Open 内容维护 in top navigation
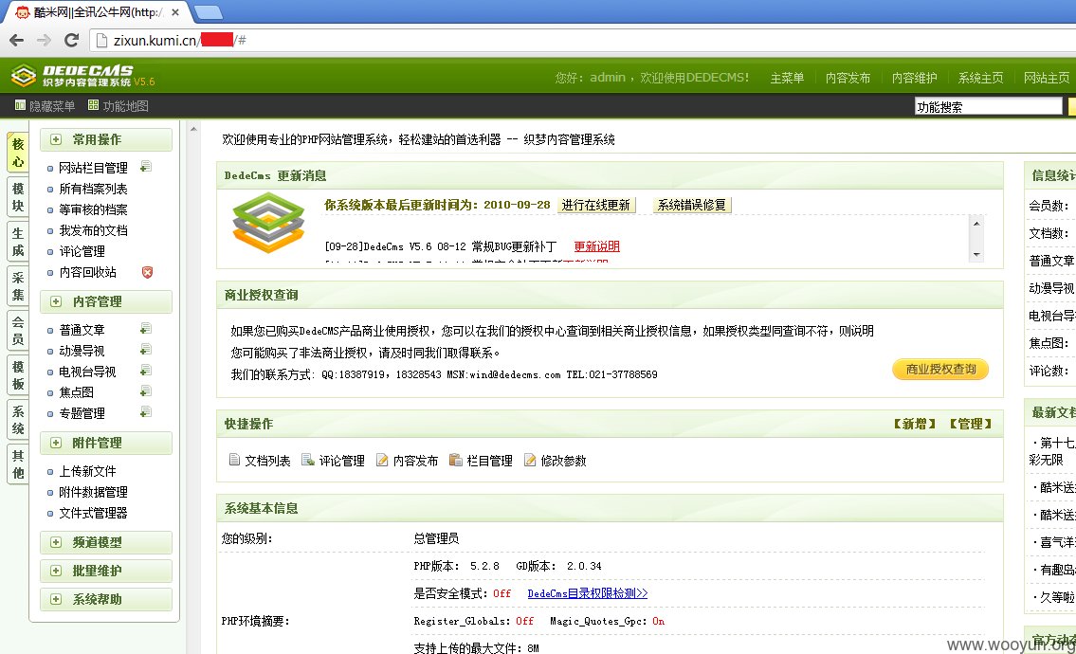The image size is (1076, 654). [x=915, y=79]
